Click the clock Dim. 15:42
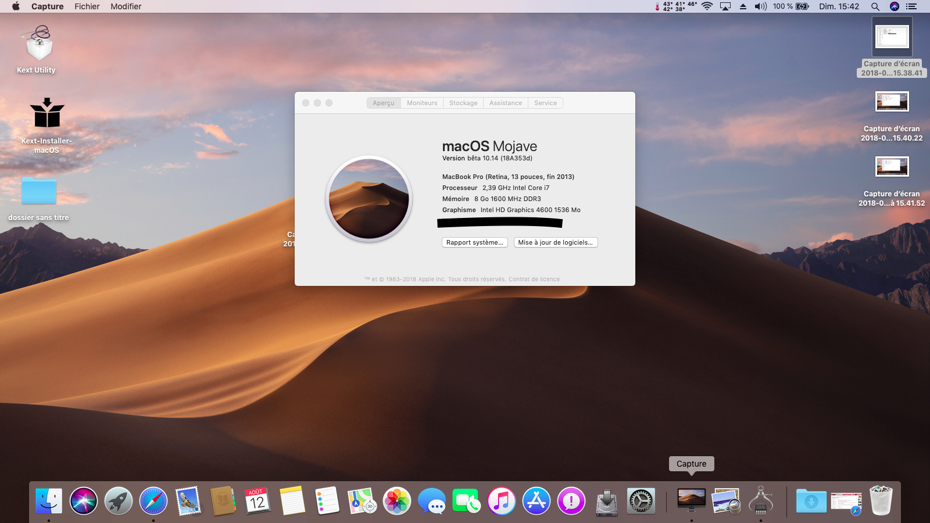930x523 pixels. [839, 6]
